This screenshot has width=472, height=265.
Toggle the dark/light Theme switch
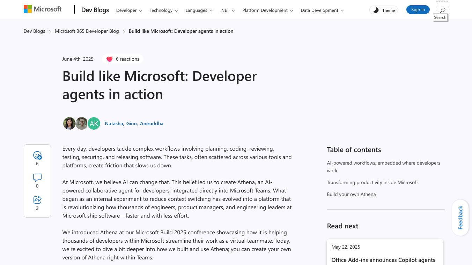point(384,10)
